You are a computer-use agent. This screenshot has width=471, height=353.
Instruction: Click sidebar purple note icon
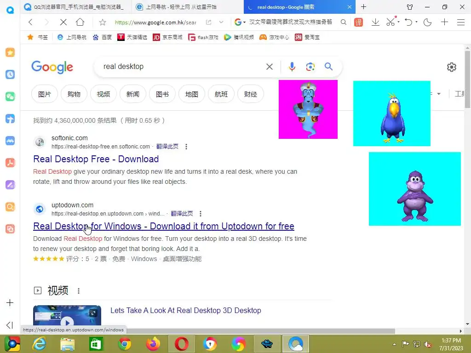10,185
